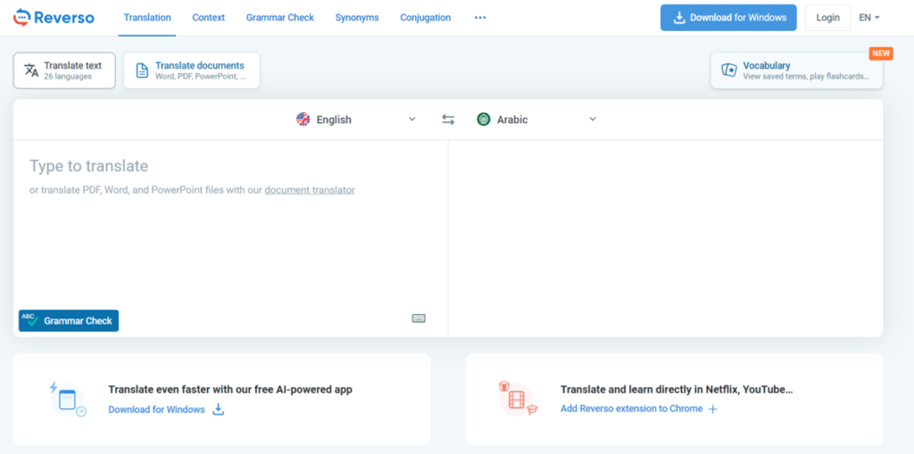Screen dimensions: 914x454
Task: Switch to the Context tab
Action: (x=209, y=18)
